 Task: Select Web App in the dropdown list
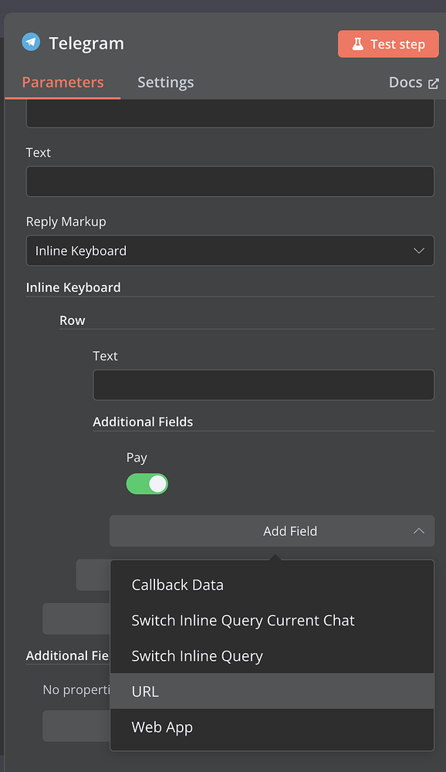(x=162, y=726)
